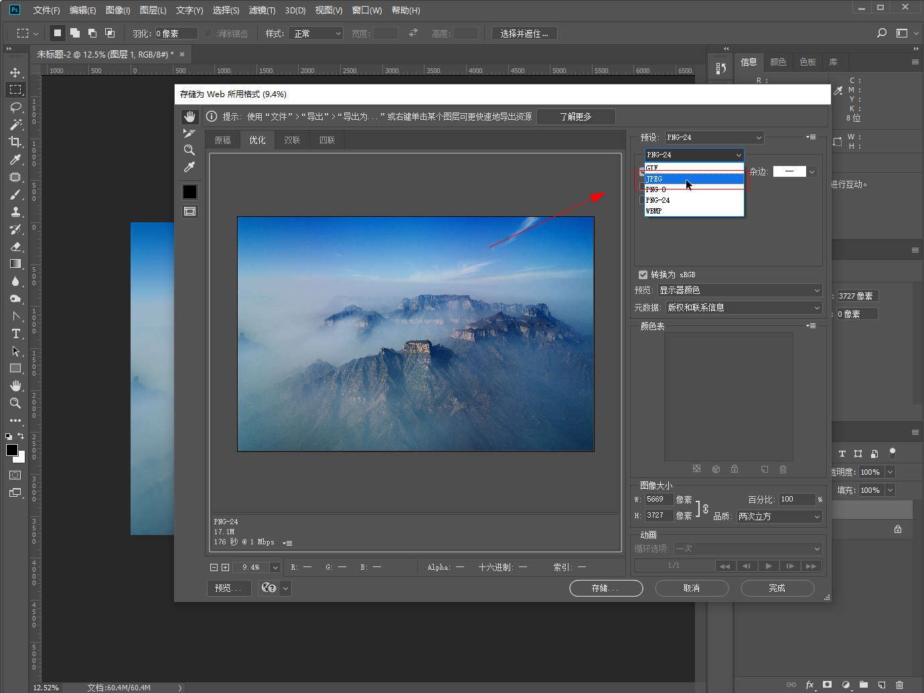Toggle the 转换为 sRGB checkbox
924x693 pixels.
click(x=643, y=275)
